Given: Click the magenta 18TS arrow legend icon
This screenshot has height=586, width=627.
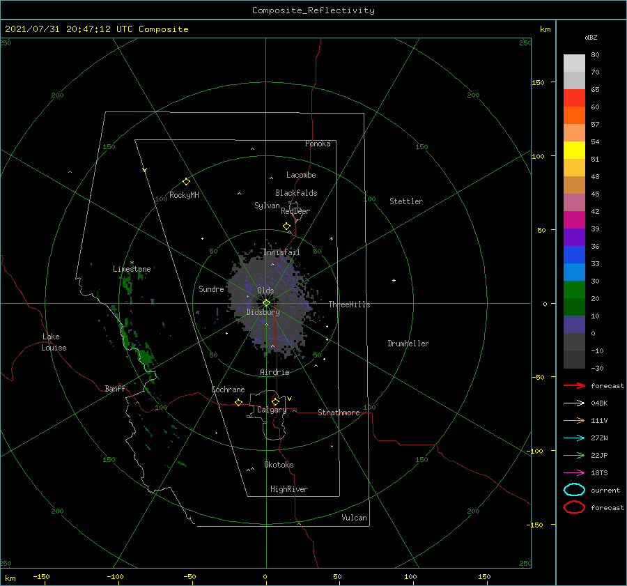Looking at the screenshot, I should pyautogui.click(x=574, y=473).
